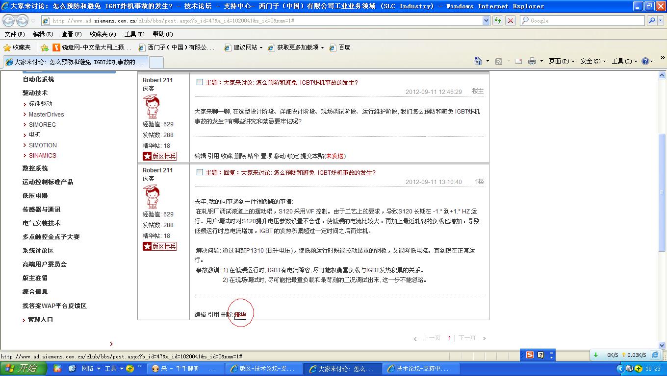This screenshot has width=667, height=376.
Task: Open the address bar history dropdown
Action: 486,21
